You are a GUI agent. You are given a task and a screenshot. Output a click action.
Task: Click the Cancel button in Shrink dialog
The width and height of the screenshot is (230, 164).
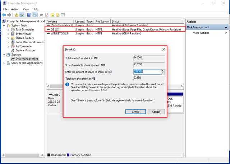[156, 112]
